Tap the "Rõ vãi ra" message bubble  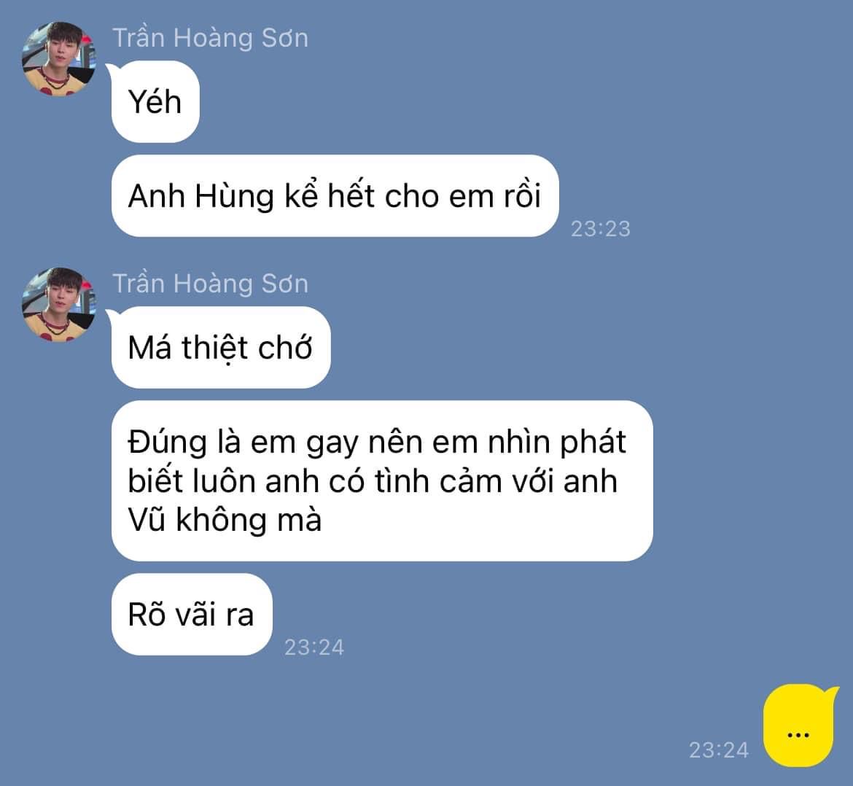pos(192,614)
